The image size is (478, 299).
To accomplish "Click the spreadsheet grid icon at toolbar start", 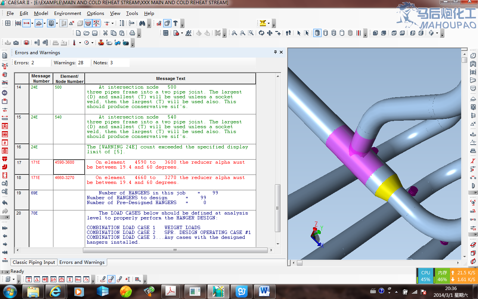I will (x=7, y=23).
